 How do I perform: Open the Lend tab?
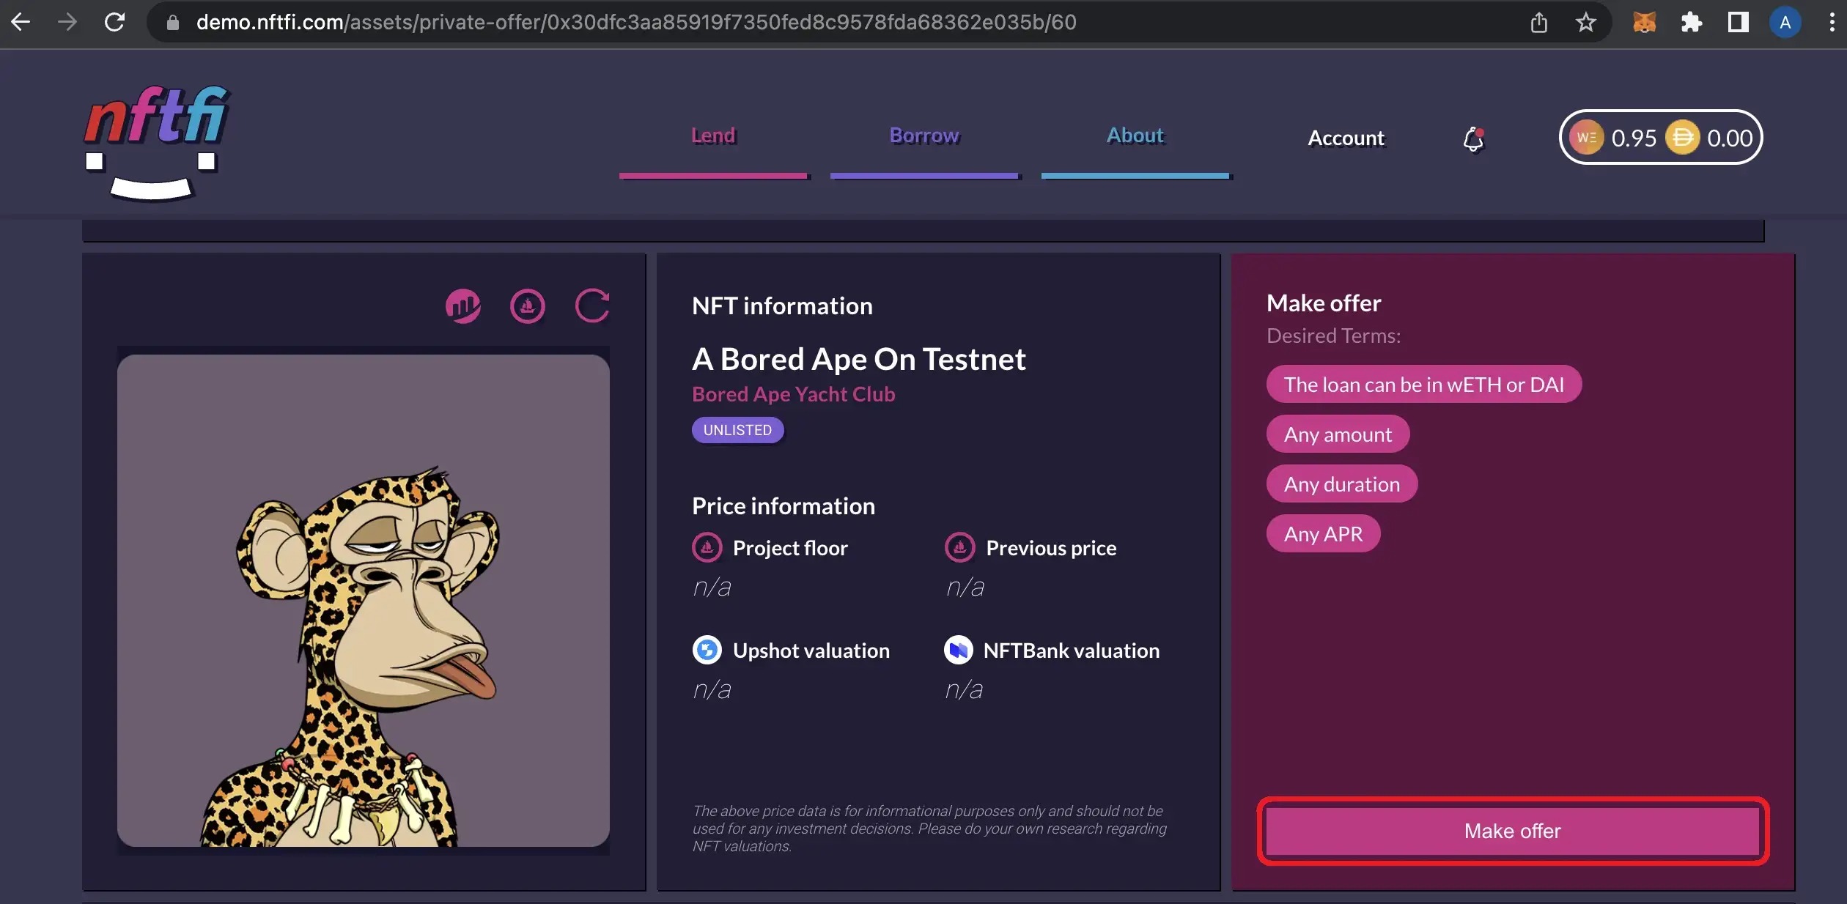[713, 136]
